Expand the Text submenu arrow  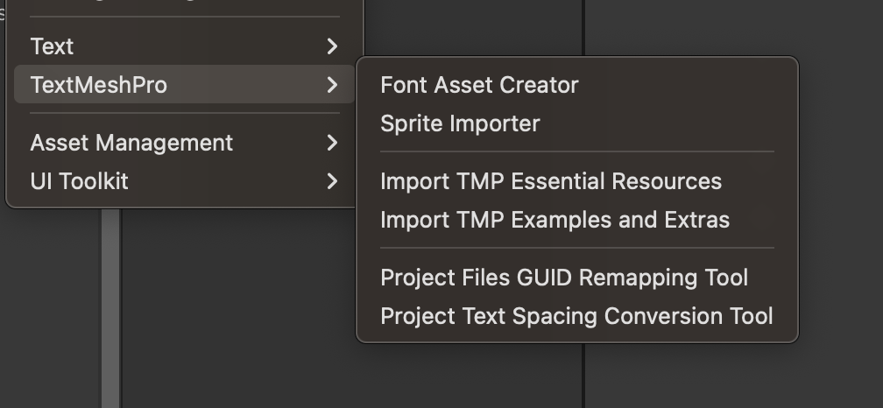coord(332,46)
